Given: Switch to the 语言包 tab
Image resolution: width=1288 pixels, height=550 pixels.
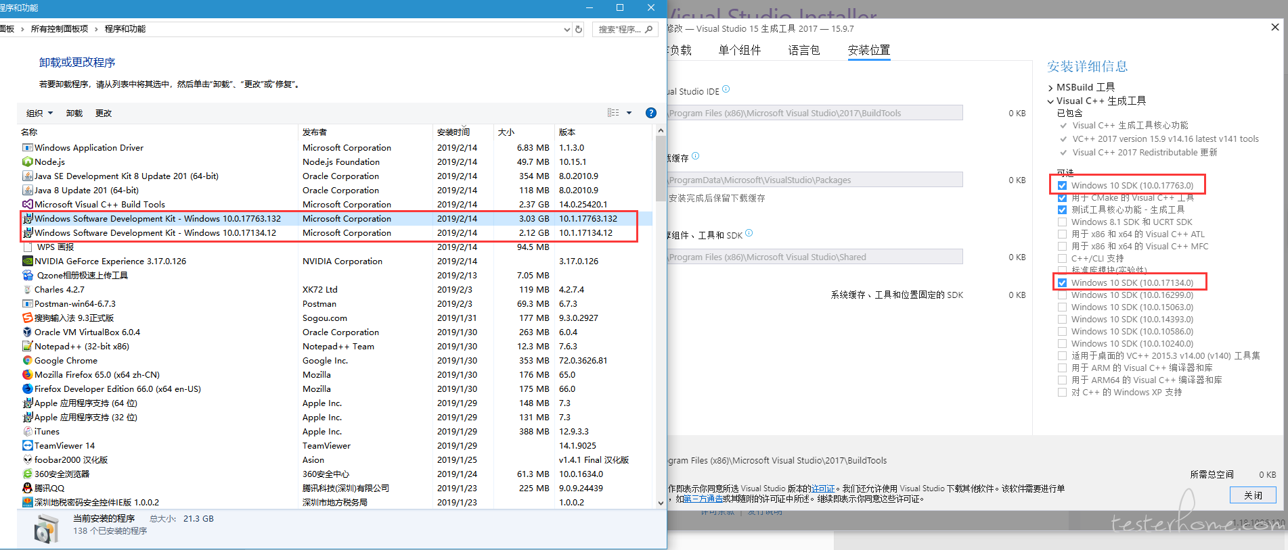Looking at the screenshot, I should click(804, 50).
